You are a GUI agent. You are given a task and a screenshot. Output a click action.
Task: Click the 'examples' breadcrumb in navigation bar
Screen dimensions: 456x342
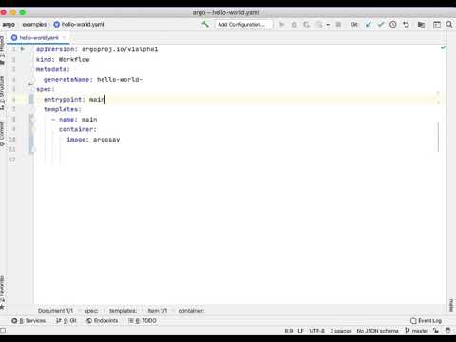pos(34,25)
